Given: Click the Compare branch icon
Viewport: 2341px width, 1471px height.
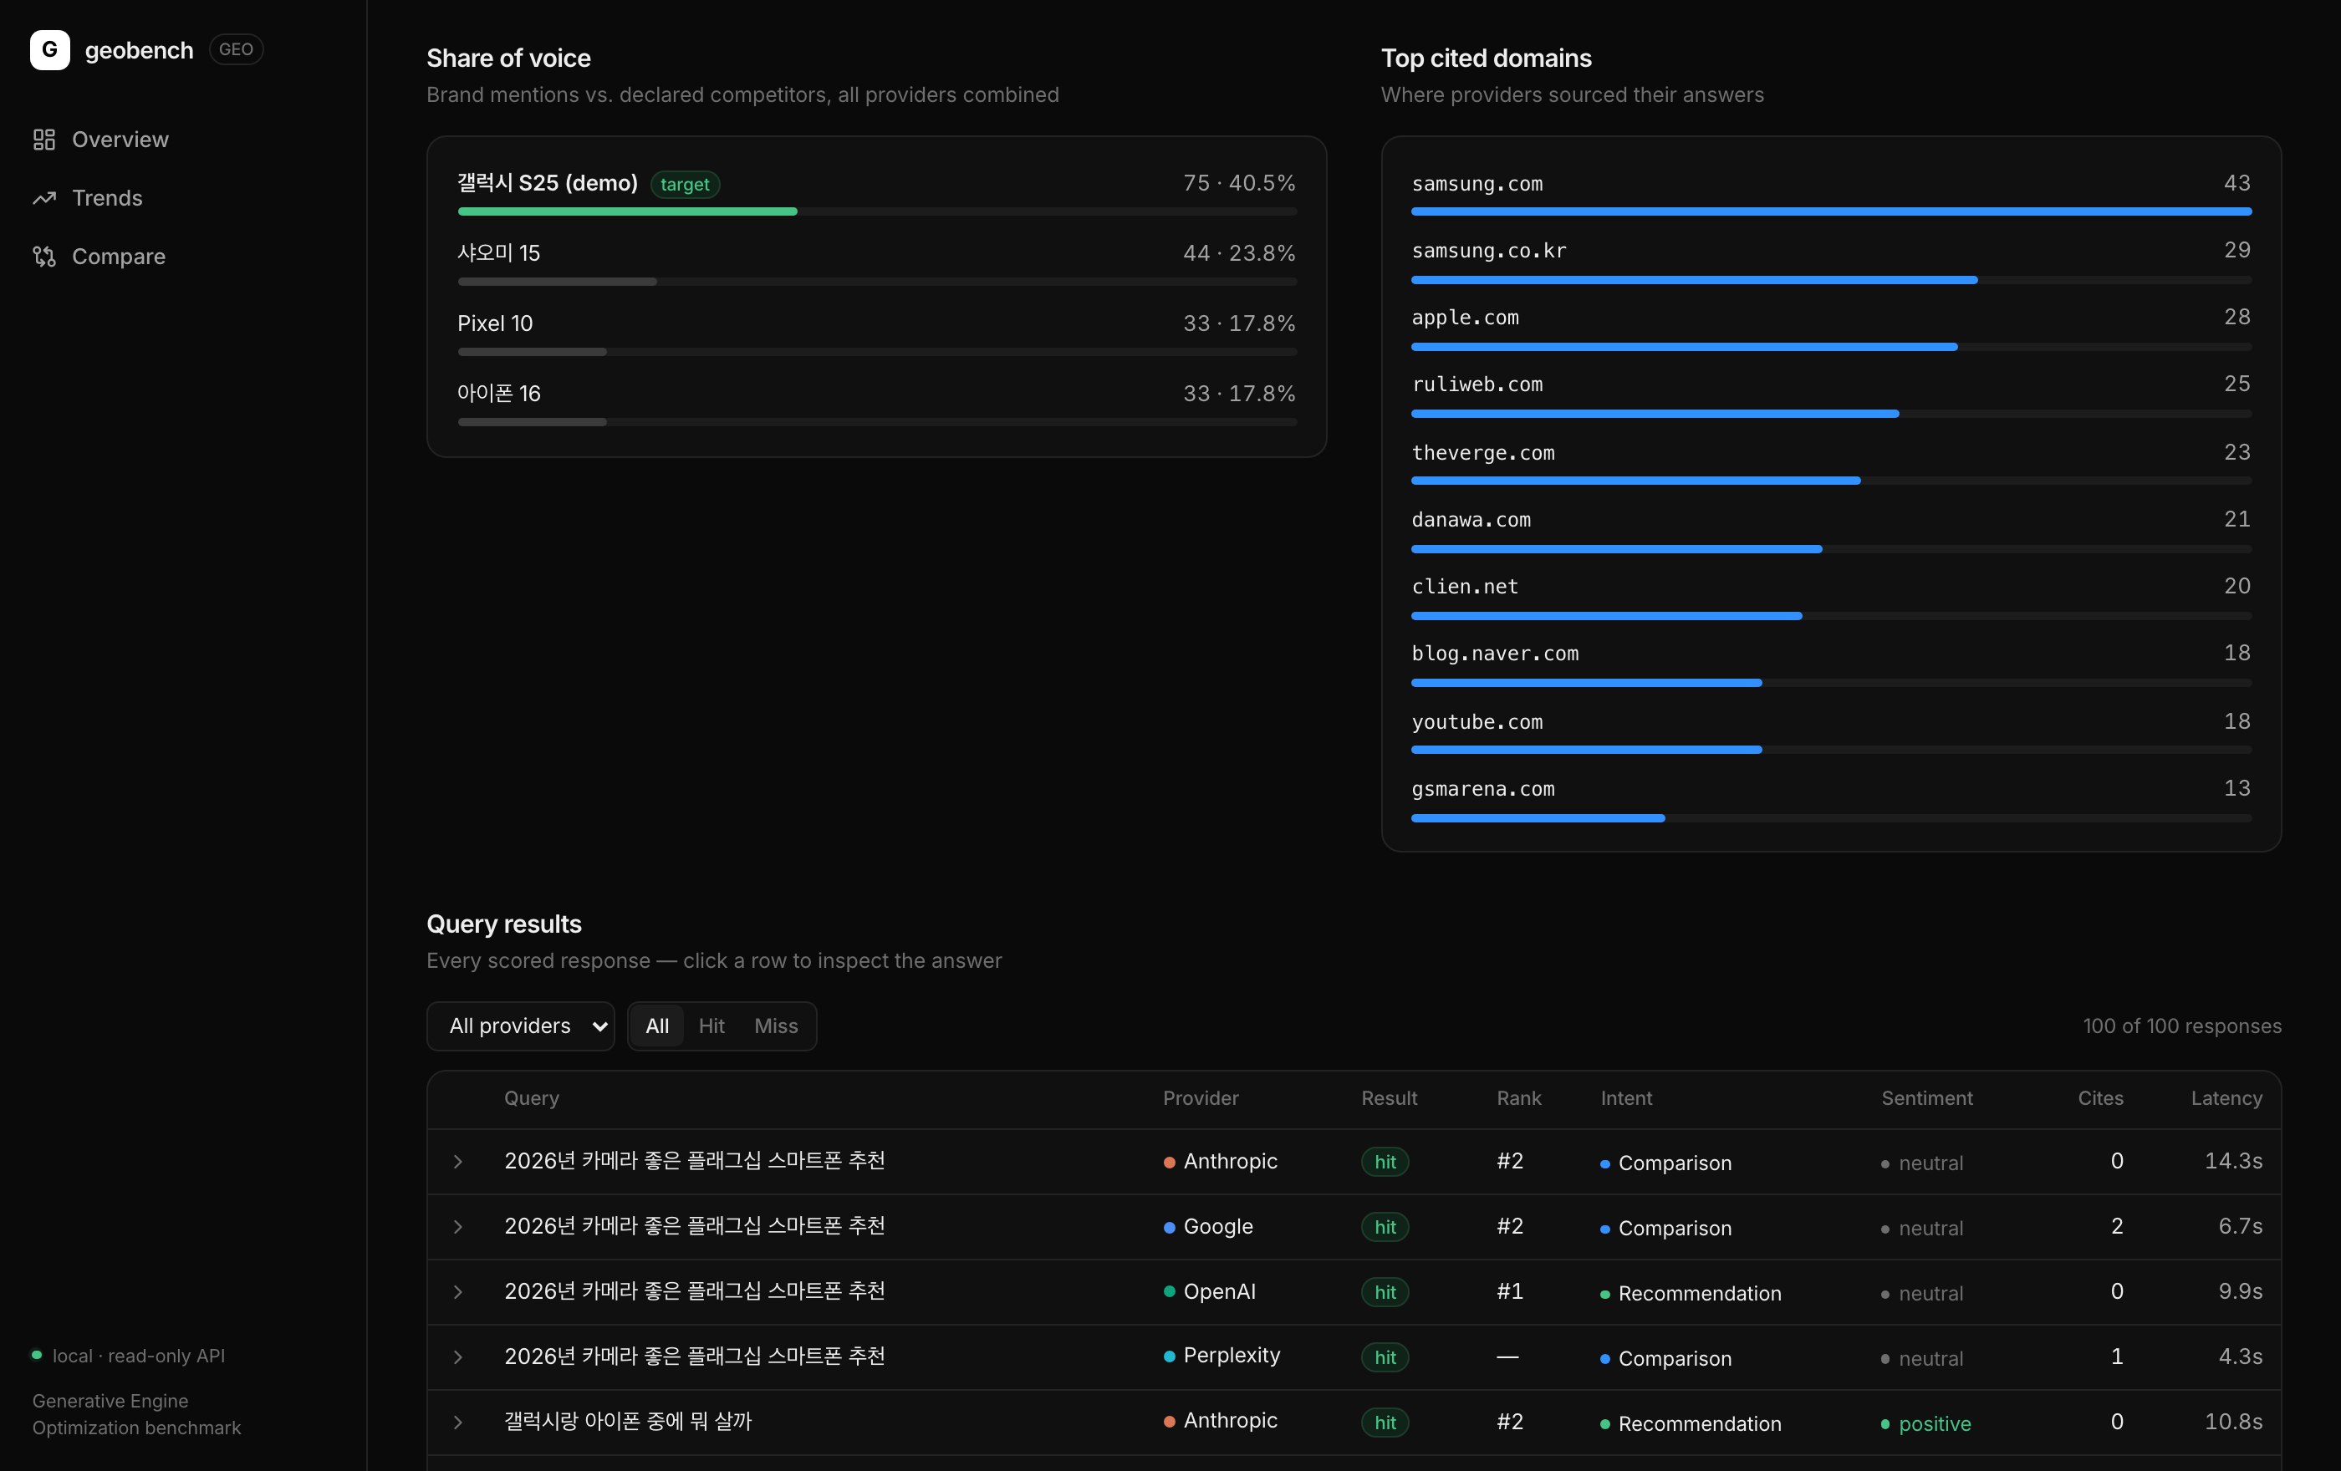Looking at the screenshot, I should (43, 257).
